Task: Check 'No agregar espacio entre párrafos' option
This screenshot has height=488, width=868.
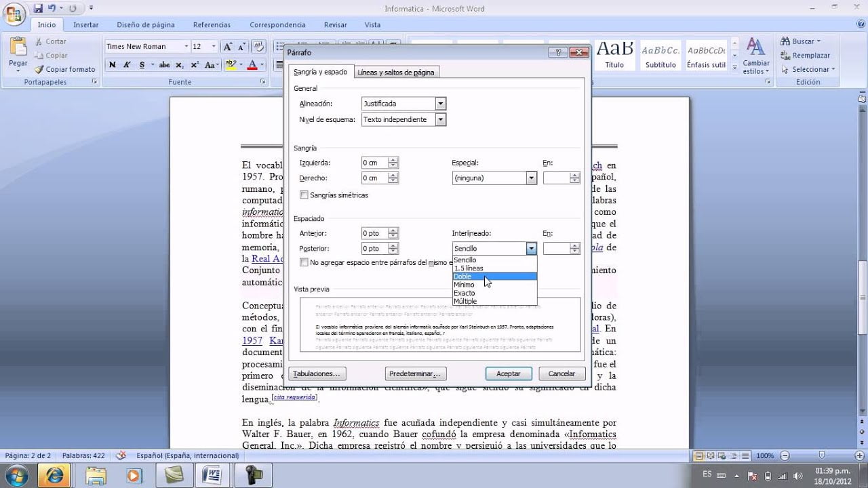Action: [304, 262]
